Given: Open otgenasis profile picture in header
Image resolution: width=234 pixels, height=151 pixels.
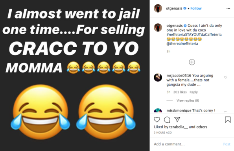Looking at the screenshot, I should tap(158, 8).
